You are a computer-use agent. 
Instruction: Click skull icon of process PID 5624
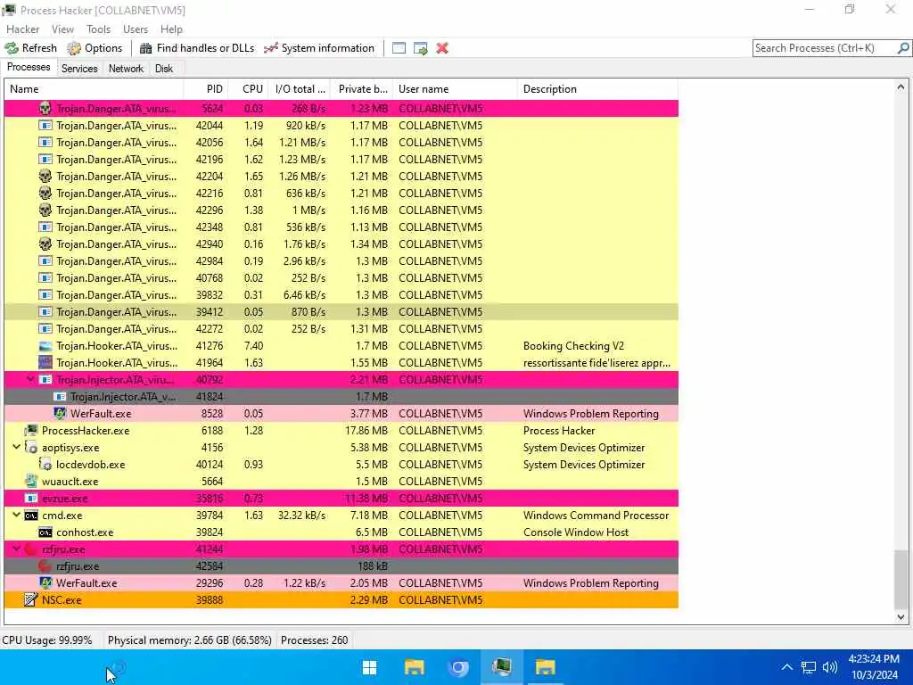coord(45,108)
